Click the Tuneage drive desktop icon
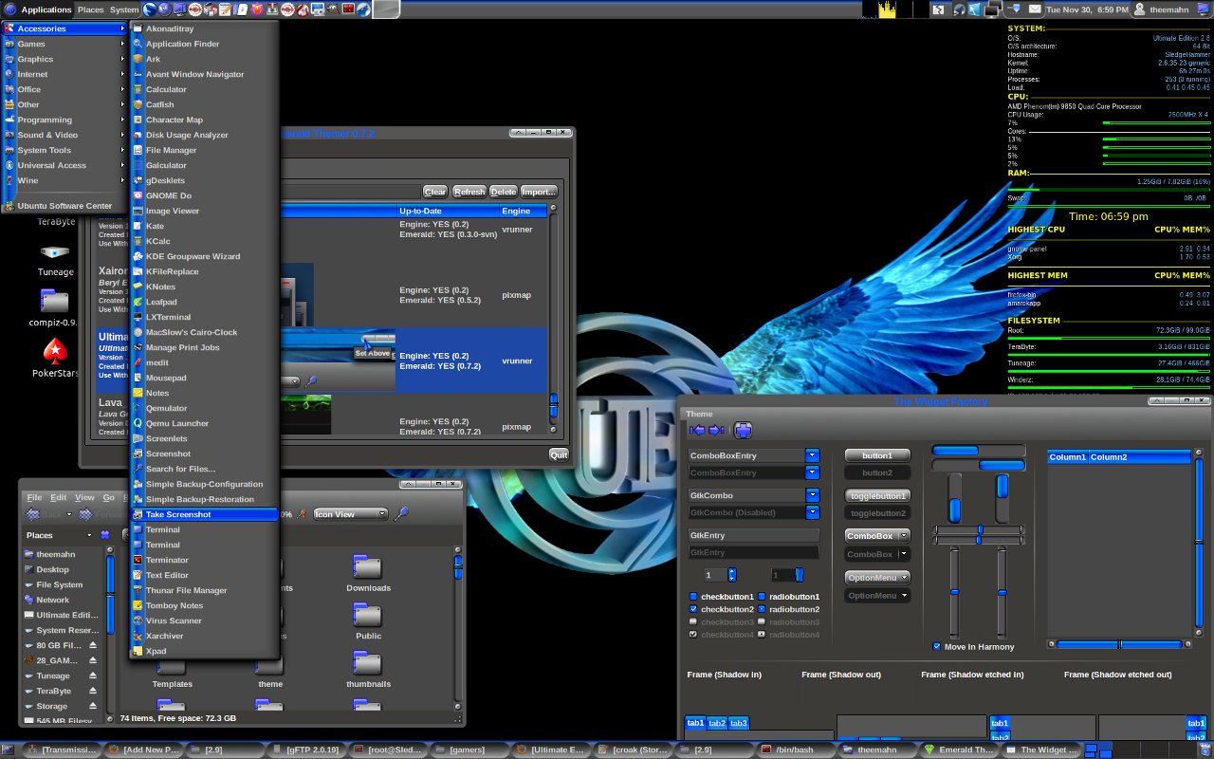 pos(55,252)
